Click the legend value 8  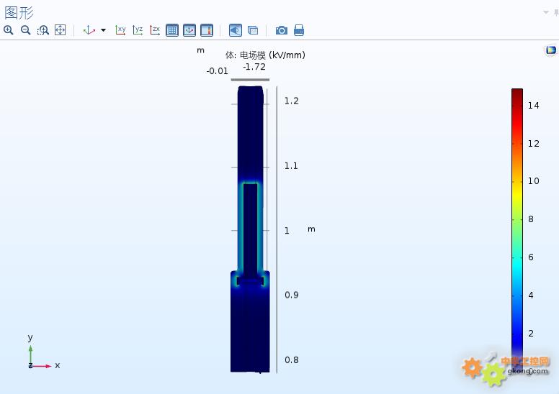[531, 219]
